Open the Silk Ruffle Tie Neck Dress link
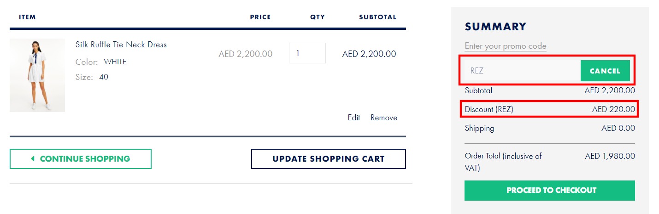Viewport: 659px width, 214px height. point(121,45)
